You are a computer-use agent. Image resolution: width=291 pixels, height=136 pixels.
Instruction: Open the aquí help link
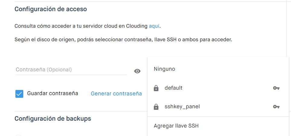pos(154,26)
